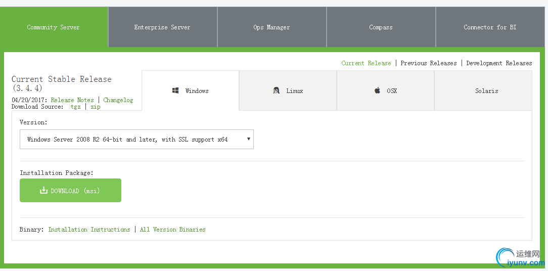Click the DOWNLOAD (msi) button
The width and height of the screenshot is (548, 271).
tap(70, 190)
